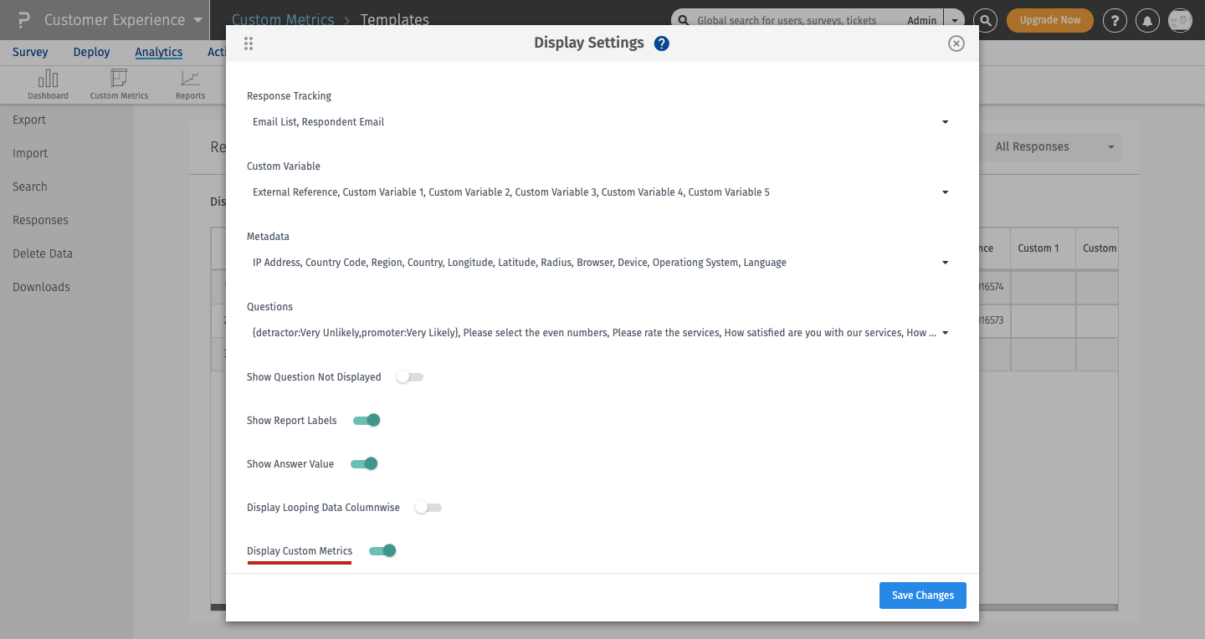
Task: Open help for Display Settings
Action: 661,43
